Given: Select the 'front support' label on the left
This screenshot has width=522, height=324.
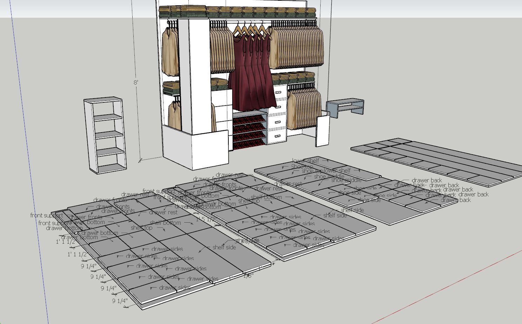Looking at the screenshot, I should (46, 215).
